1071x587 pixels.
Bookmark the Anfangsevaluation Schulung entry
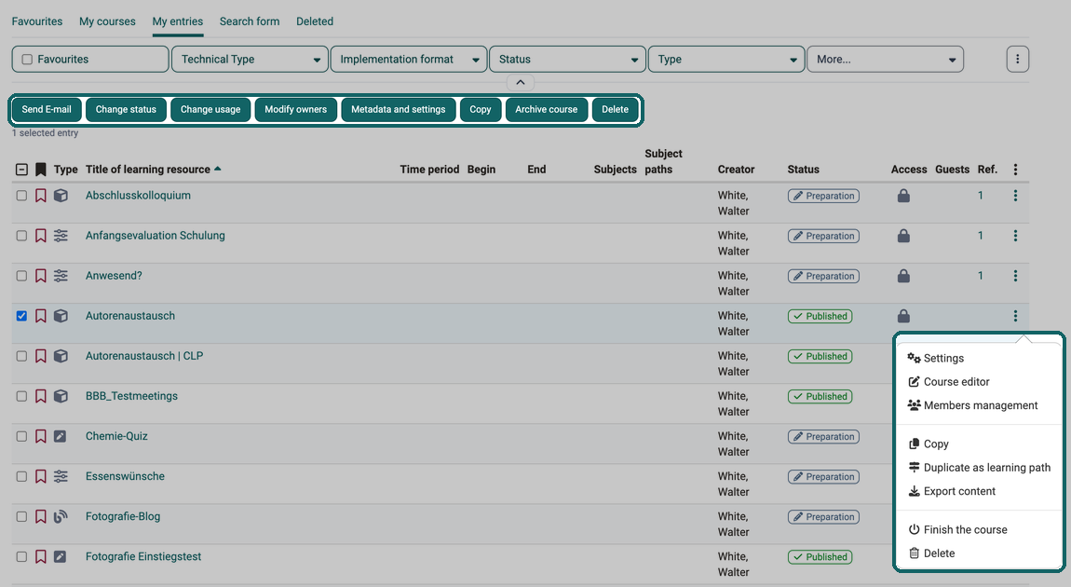(x=41, y=236)
